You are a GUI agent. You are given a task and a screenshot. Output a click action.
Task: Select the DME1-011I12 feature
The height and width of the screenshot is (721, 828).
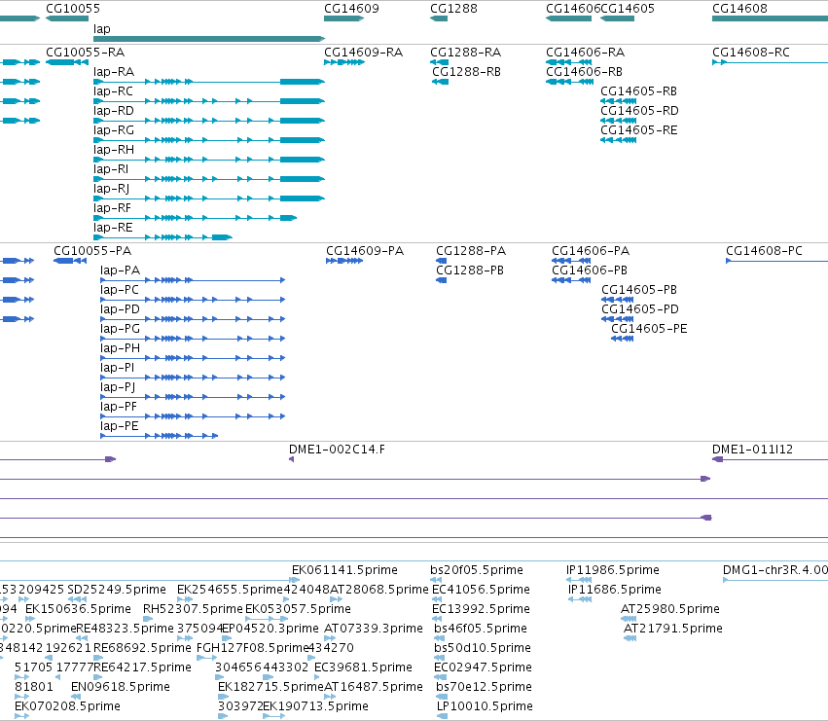coord(770,459)
